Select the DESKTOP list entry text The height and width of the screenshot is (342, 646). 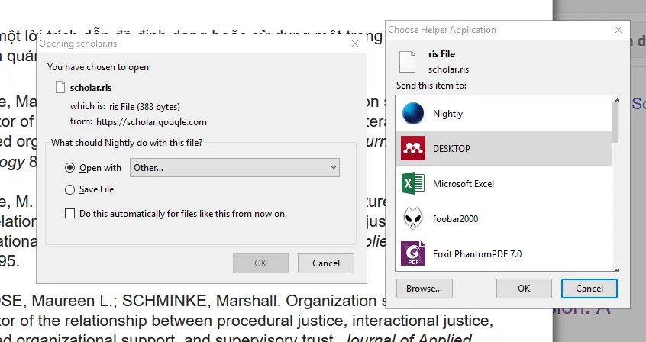pyautogui.click(x=451, y=149)
